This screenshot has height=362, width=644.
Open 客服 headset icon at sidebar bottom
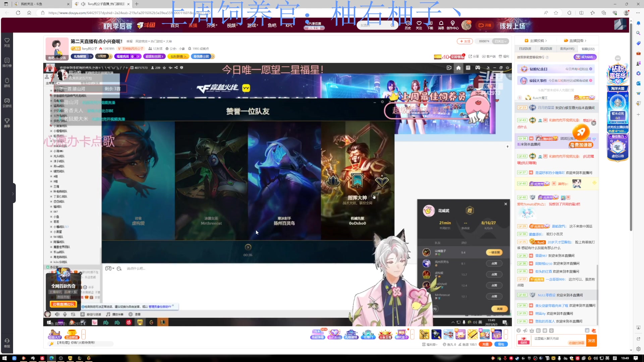pyautogui.click(x=7, y=343)
